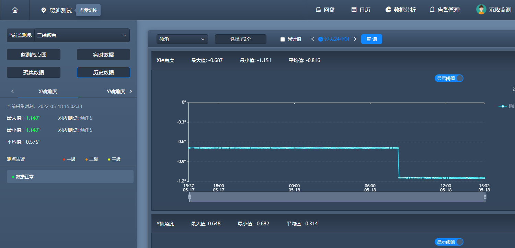Open the 日历 calendar icon
Viewport: 515px width, 248px height.
[x=354, y=10]
